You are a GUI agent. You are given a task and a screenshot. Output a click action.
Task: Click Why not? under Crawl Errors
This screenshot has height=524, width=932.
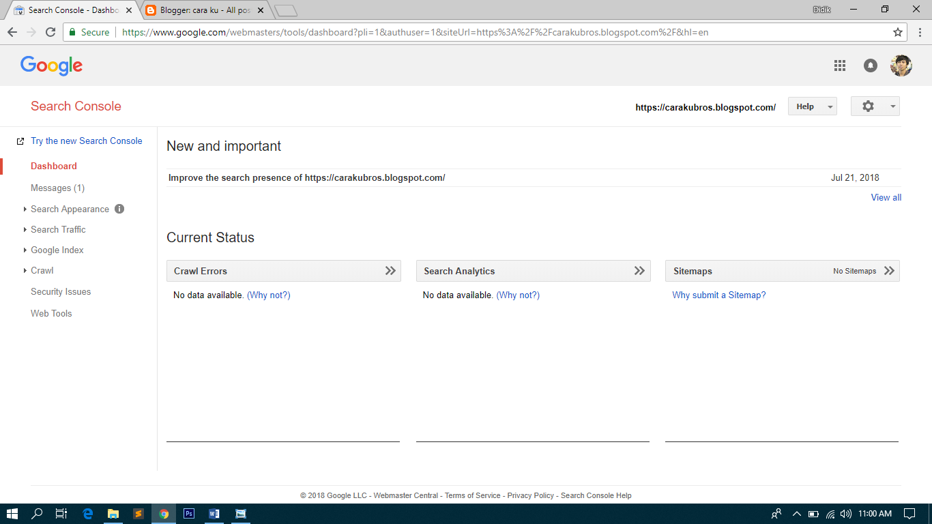[269, 295]
